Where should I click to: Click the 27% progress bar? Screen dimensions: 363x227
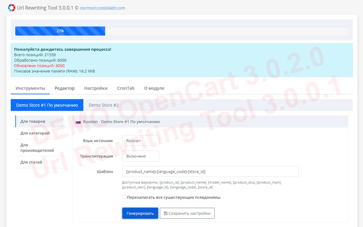pos(60,31)
